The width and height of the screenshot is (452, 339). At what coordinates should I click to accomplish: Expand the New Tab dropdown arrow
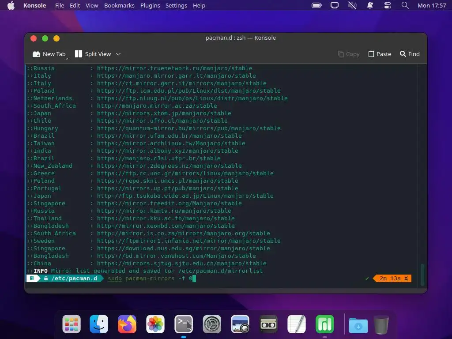pyautogui.click(x=67, y=59)
